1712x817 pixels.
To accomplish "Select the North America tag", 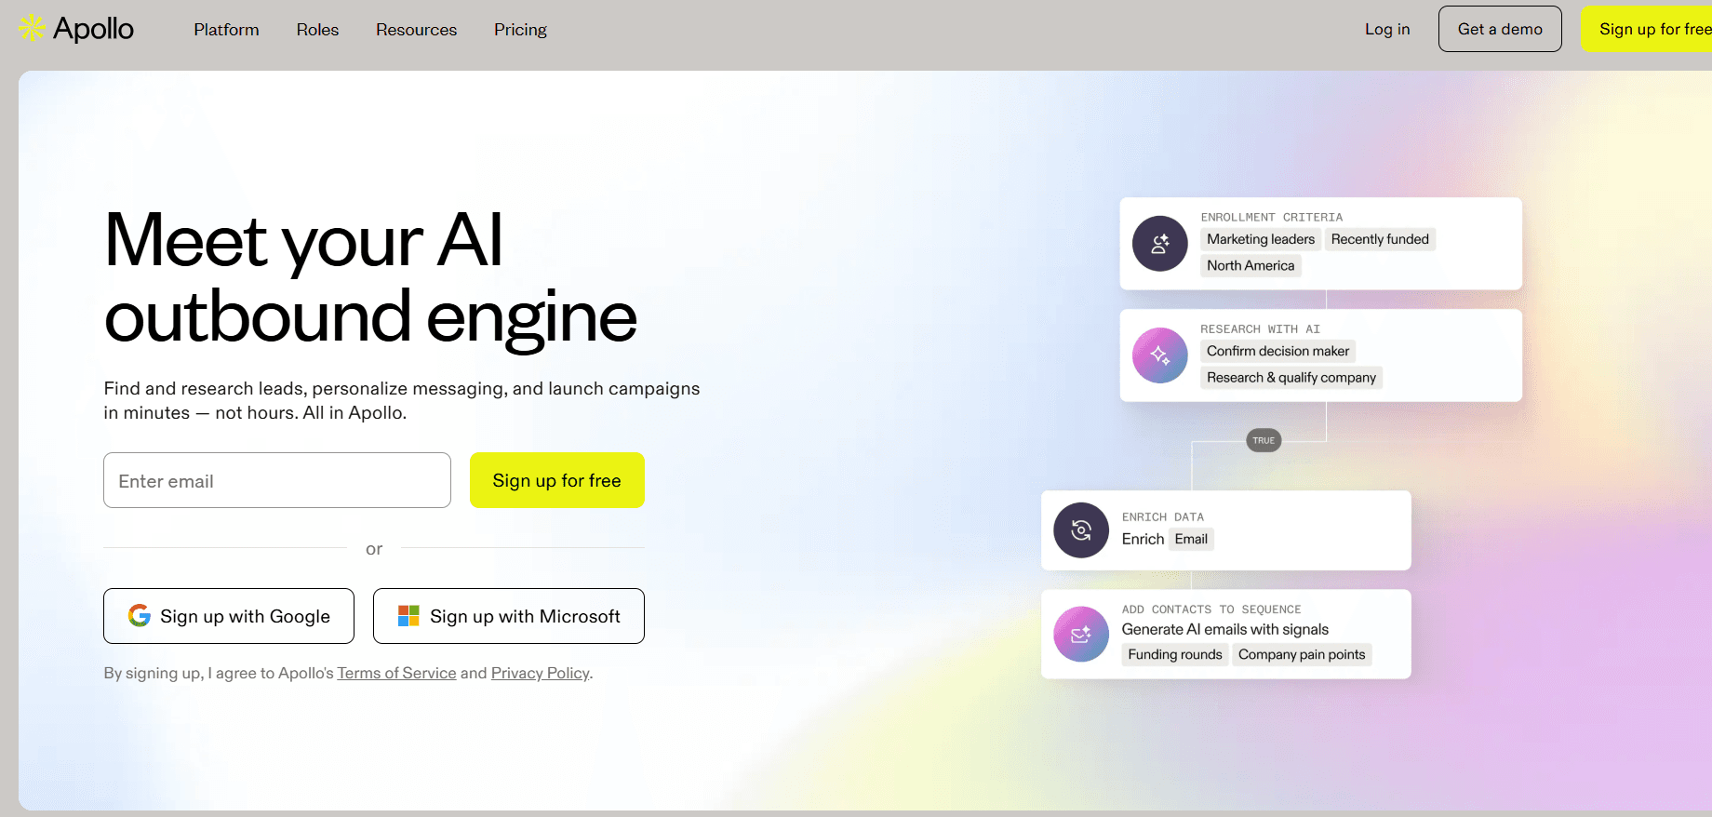I will (x=1251, y=265).
